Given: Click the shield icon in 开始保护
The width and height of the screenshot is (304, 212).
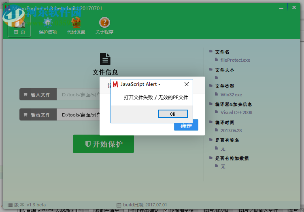Looking at the screenshot, I should (88, 144).
